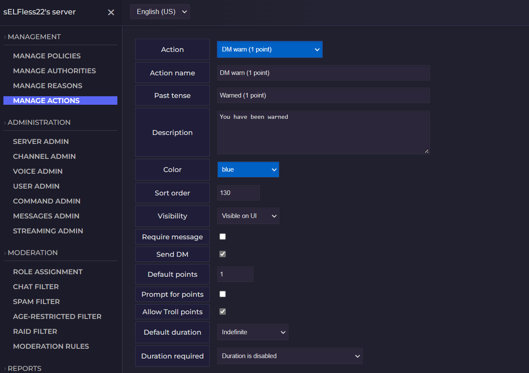Click the Description text area
This screenshot has width=529, height=373.
(x=323, y=132)
